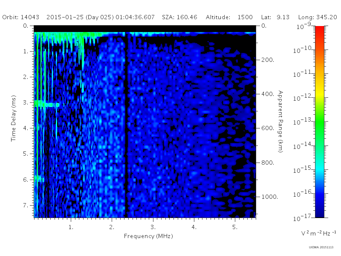
Task: Click the frequency tick label '5.' on x-axis
Action: (235, 227)
